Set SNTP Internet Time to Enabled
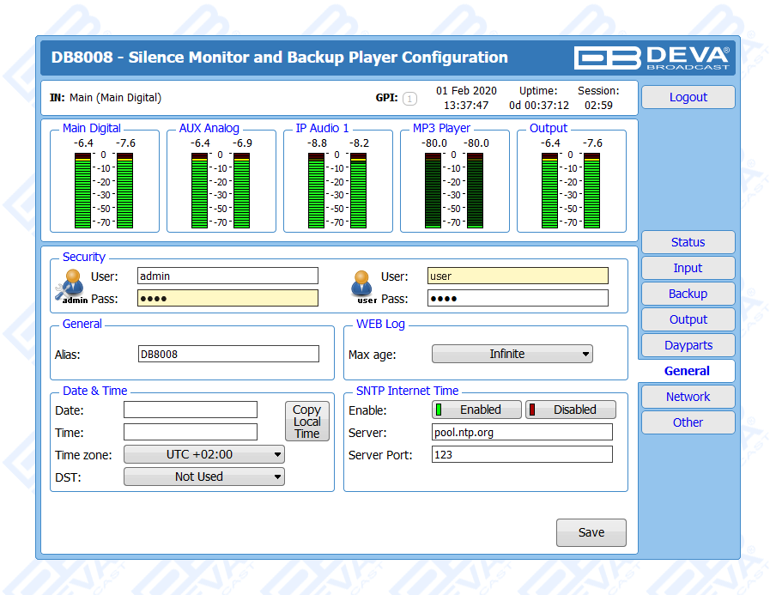This screenshot has width=776, height=595. [477, 410]
